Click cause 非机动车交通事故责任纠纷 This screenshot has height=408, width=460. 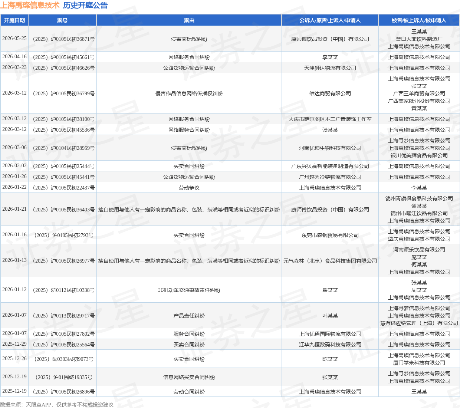(x=189, y=290)
